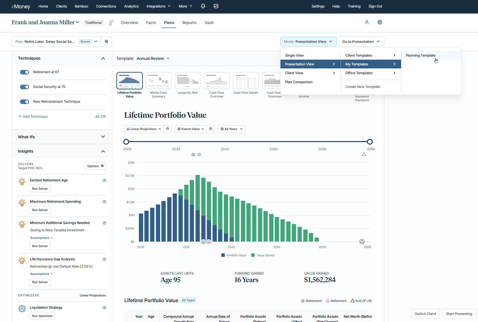Viewport: 478px width, 322px height.
Task: Select Create New Template from the menu
Action: [362, 86]
